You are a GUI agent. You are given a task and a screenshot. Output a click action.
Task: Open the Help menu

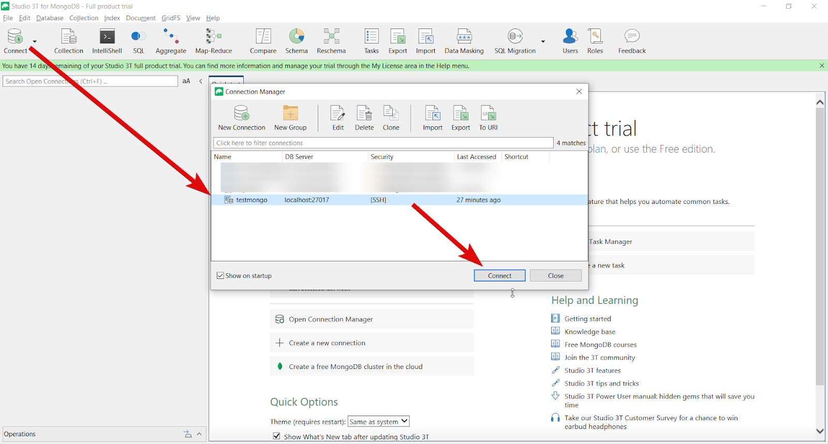click(x=213, y=18)
